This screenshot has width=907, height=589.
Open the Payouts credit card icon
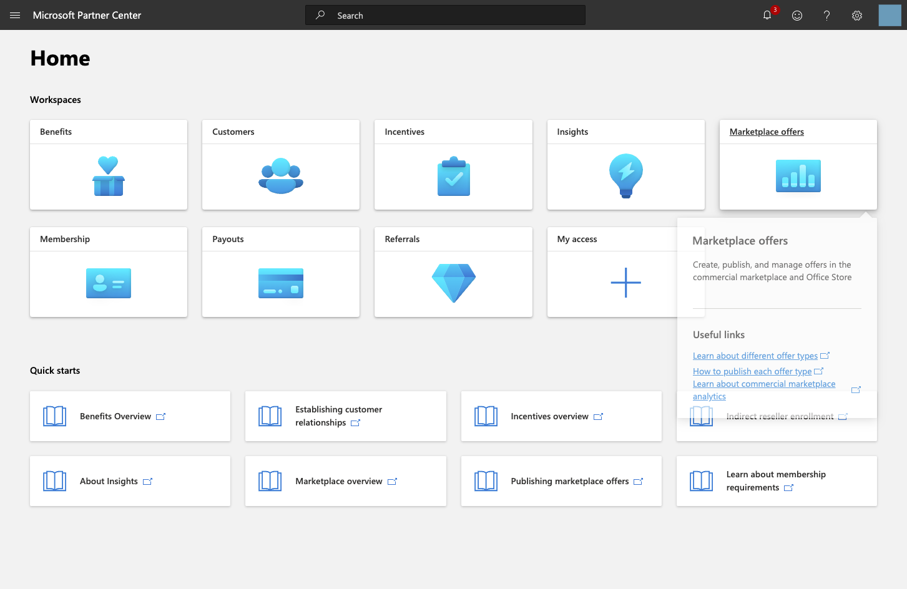(281, 283)
